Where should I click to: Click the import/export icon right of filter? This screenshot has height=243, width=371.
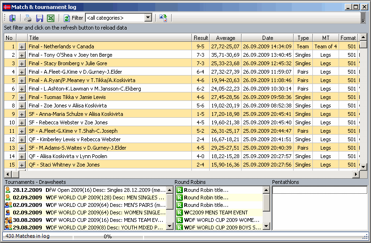[x=163, y=18]
